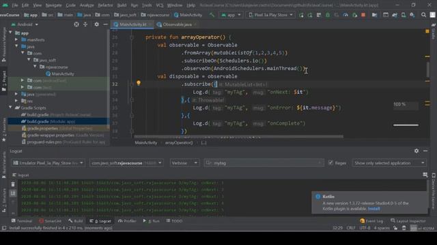Click Restore layout icon in Logcat panel
The height and width of the screenshot is (245, 437).
pos(425,175)
